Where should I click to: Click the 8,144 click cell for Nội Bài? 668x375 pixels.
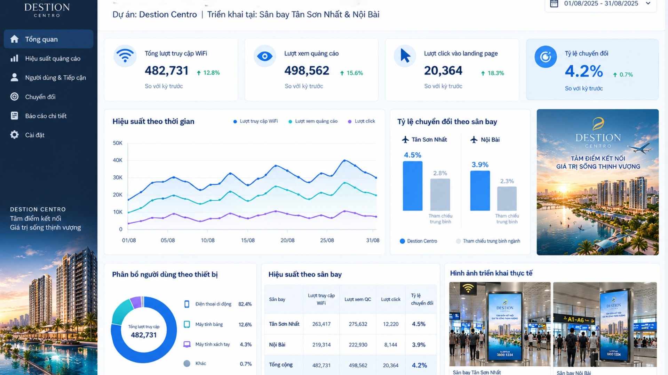[x=390, y=345]
